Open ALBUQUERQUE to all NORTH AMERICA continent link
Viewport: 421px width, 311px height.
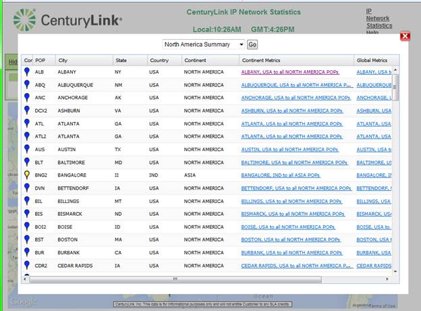click(296, 85)
